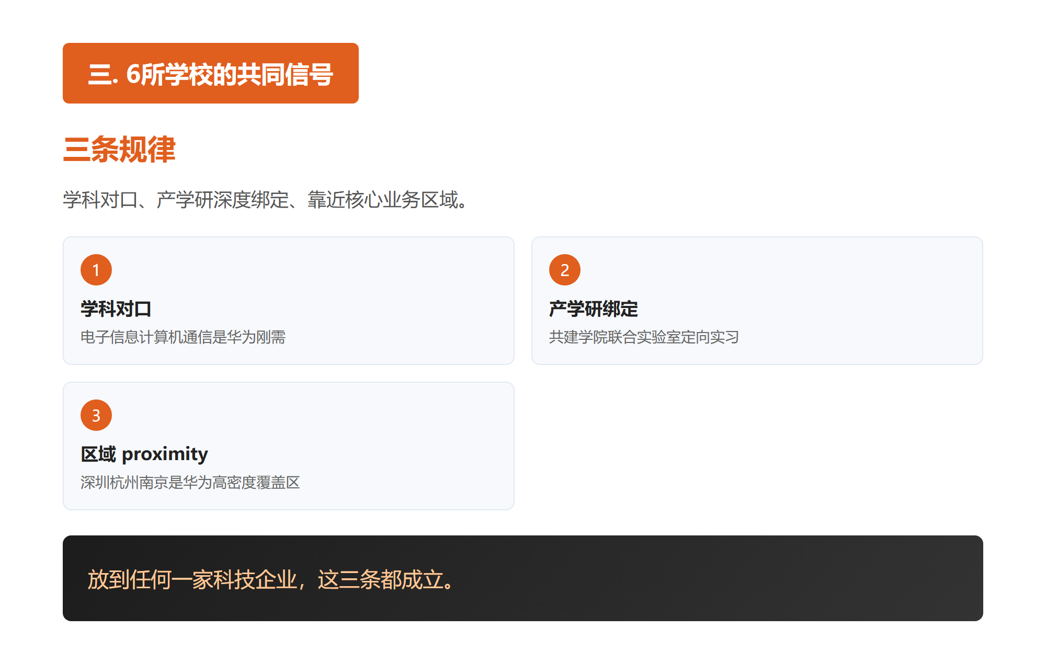Click the orange number 3 badge
This screenshot has height=663, width=1046.
[x=96, y=415]
